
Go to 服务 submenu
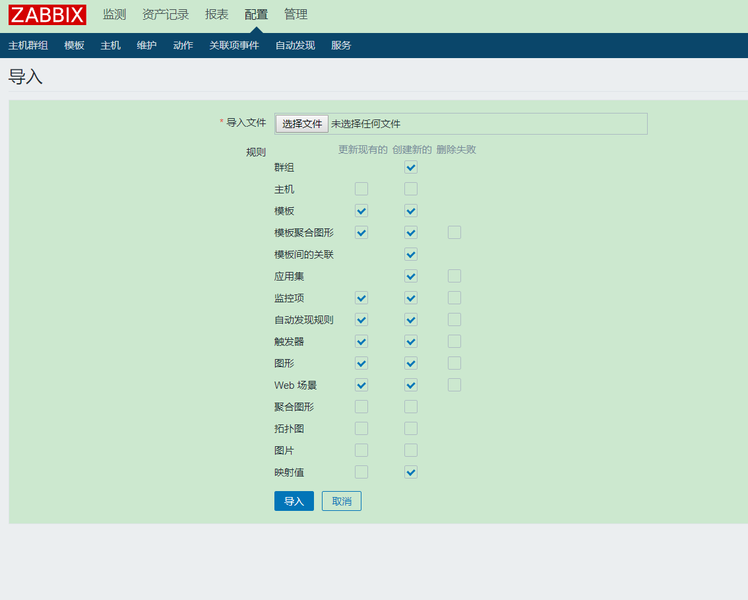341,46
